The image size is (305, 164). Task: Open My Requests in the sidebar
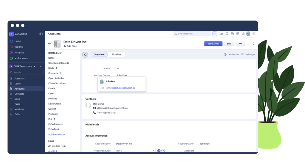(x=21, y=58)
